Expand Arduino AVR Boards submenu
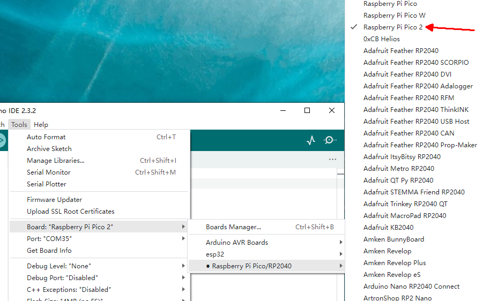The height and width of the screenshot is (301, 483). [266, 243]
